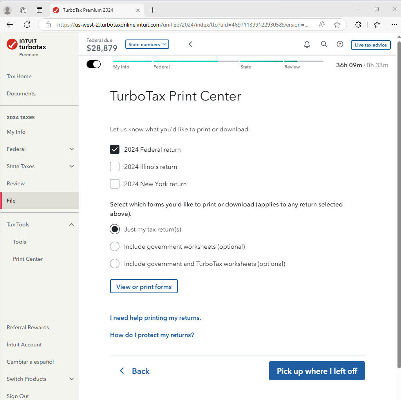Viewport: 401px width, 400px height.
Task: Click Sign Out
Action: click(18, 396)
